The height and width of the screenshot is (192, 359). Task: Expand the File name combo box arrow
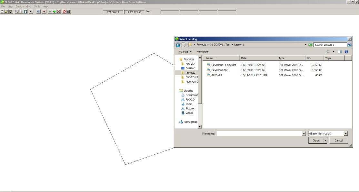304,133
